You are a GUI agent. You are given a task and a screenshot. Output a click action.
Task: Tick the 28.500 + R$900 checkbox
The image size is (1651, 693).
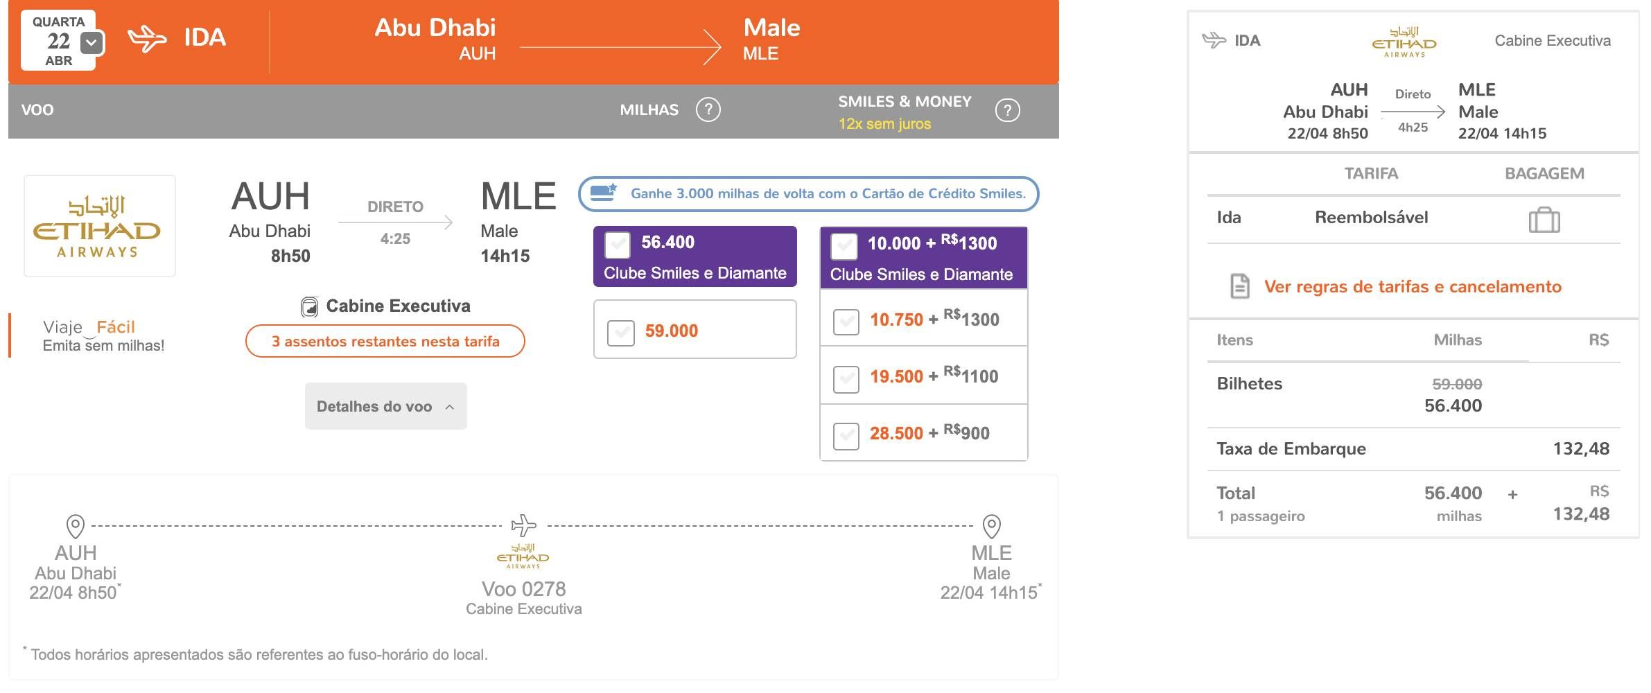click(846, 436)
